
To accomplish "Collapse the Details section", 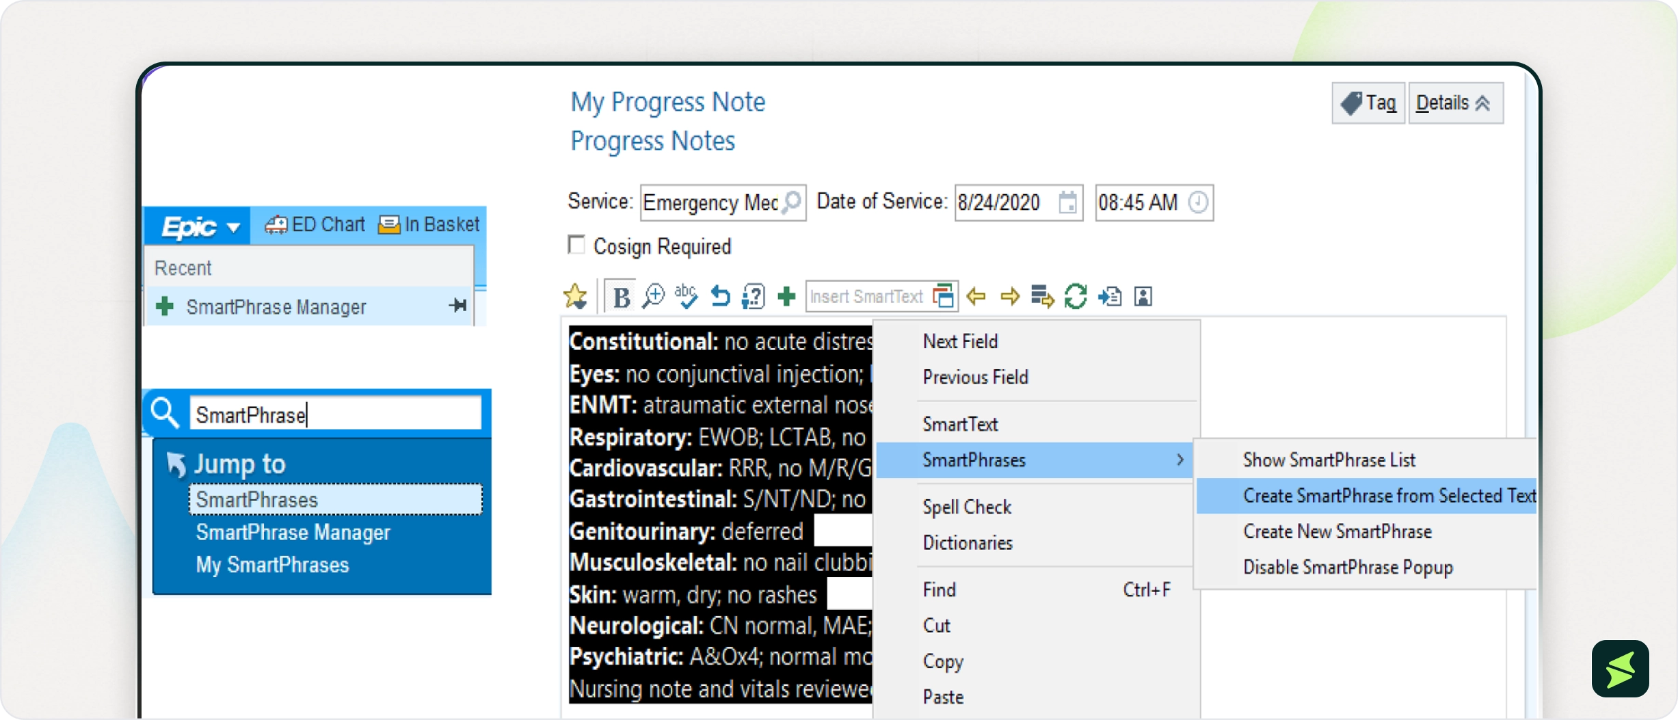I will pos(1456,103).
